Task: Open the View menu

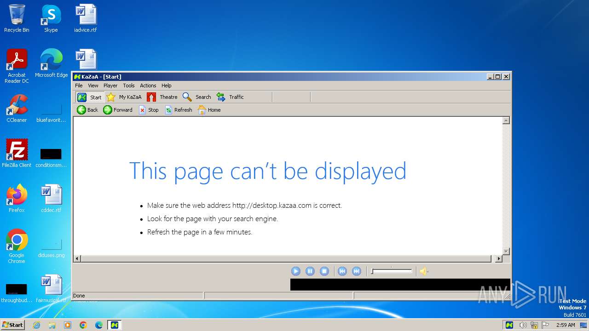Action: (x=93, y=86)
